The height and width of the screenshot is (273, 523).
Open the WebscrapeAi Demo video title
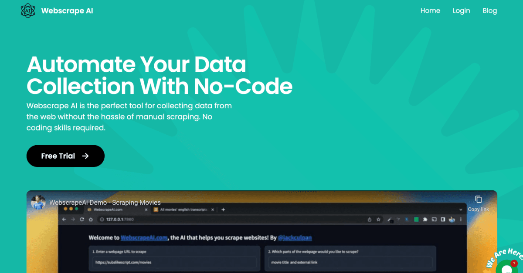pos(105,203)
